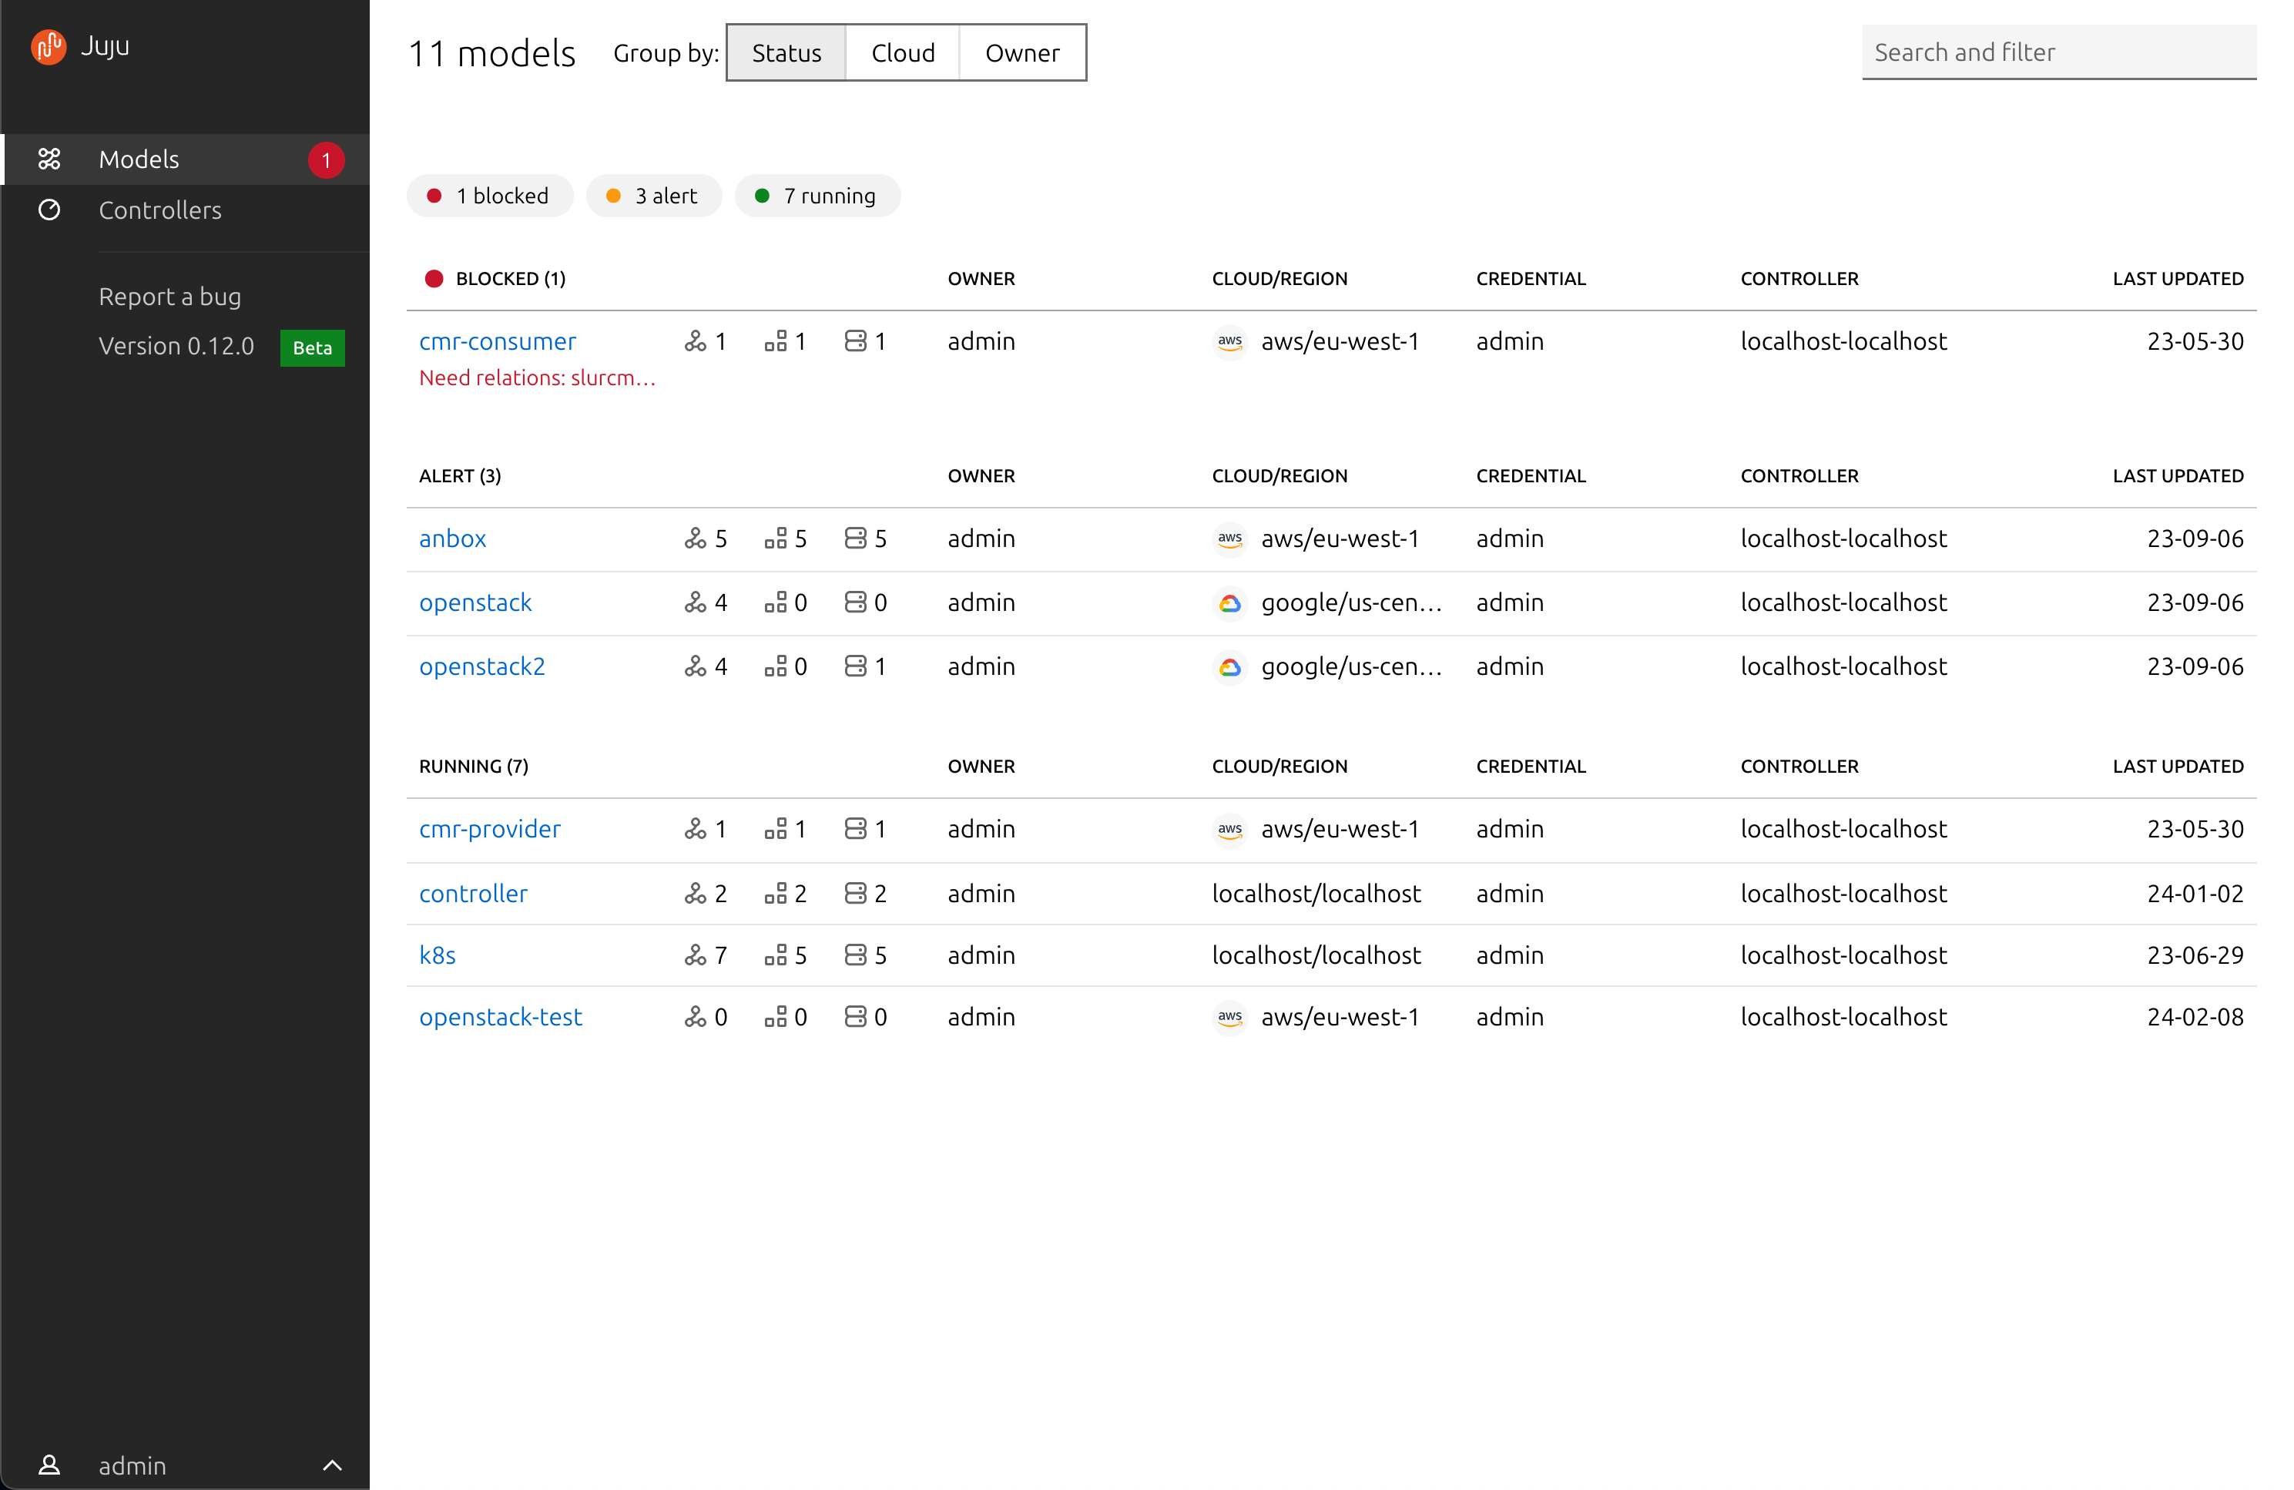Open the openstack-test model link
Viewport: 2294px width, 1490px height.
[x=500, y=1016]
